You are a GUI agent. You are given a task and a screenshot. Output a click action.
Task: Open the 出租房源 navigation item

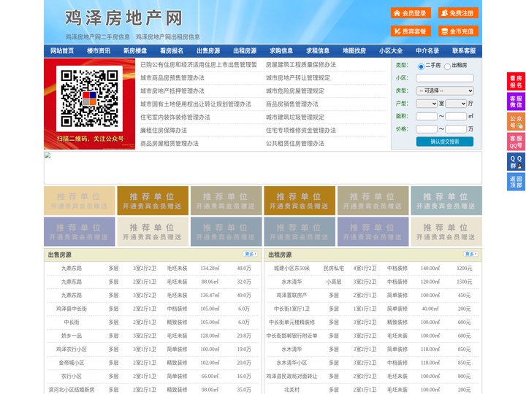point(245,51)
